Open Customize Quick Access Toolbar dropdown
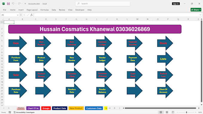 click(x=25, y=4)
